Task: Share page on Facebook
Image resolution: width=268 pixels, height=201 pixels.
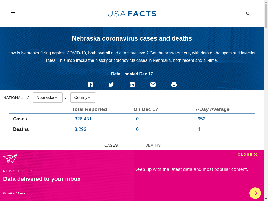Action: [x=90, y=85]
